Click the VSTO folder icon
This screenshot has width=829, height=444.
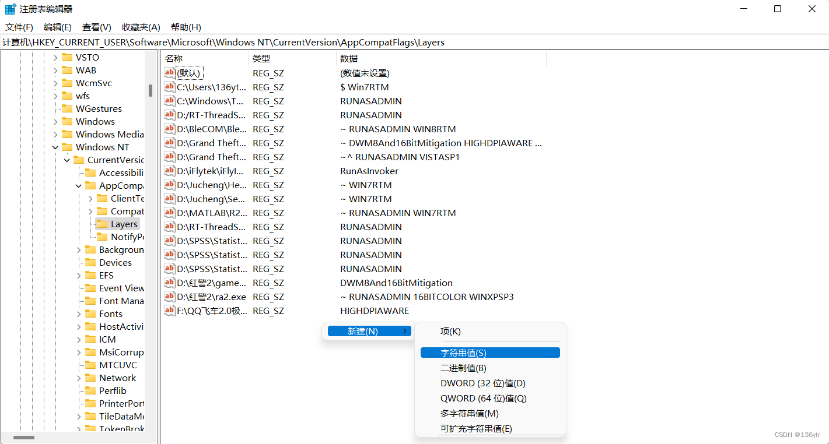[x=67, y=57]
